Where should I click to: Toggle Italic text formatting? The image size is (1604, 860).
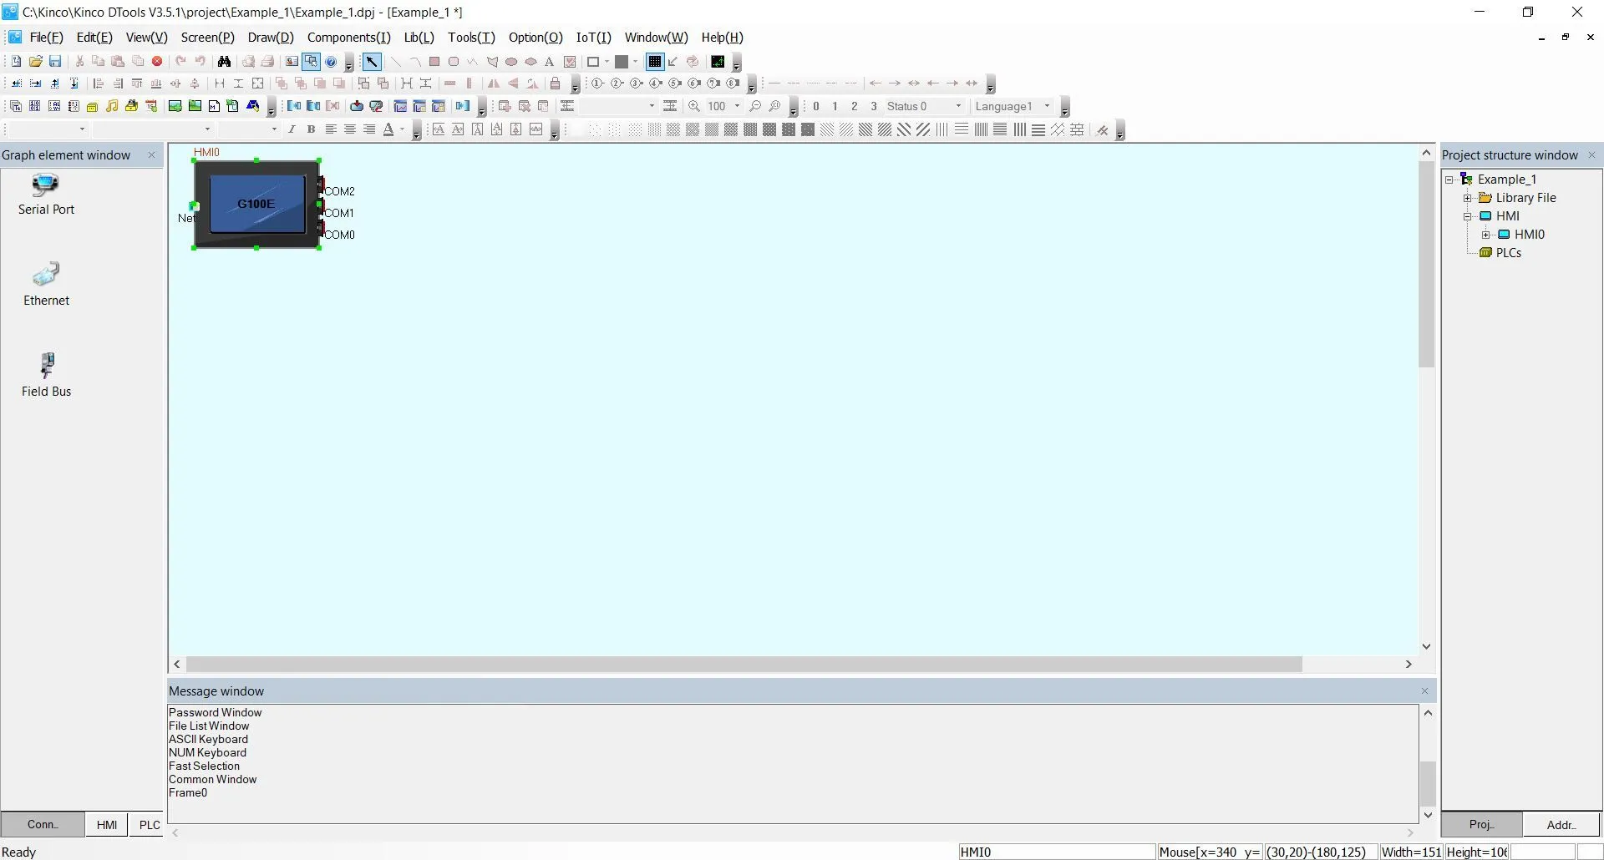[292, 129]
